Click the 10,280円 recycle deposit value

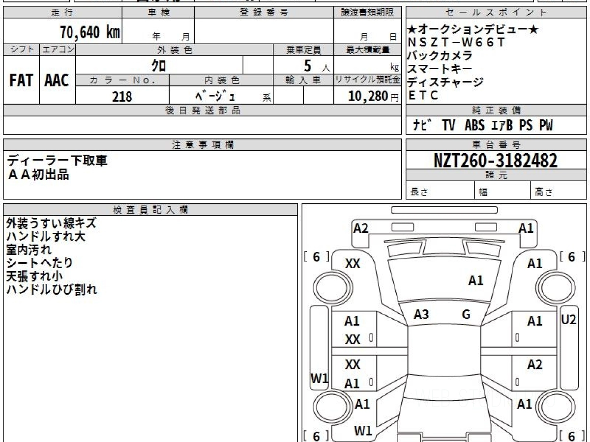pos(374,96)
